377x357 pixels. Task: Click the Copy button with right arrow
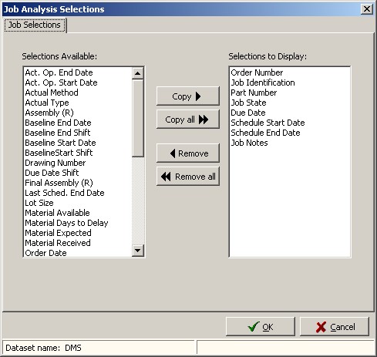pyautogui.click(x=188, y=96)
